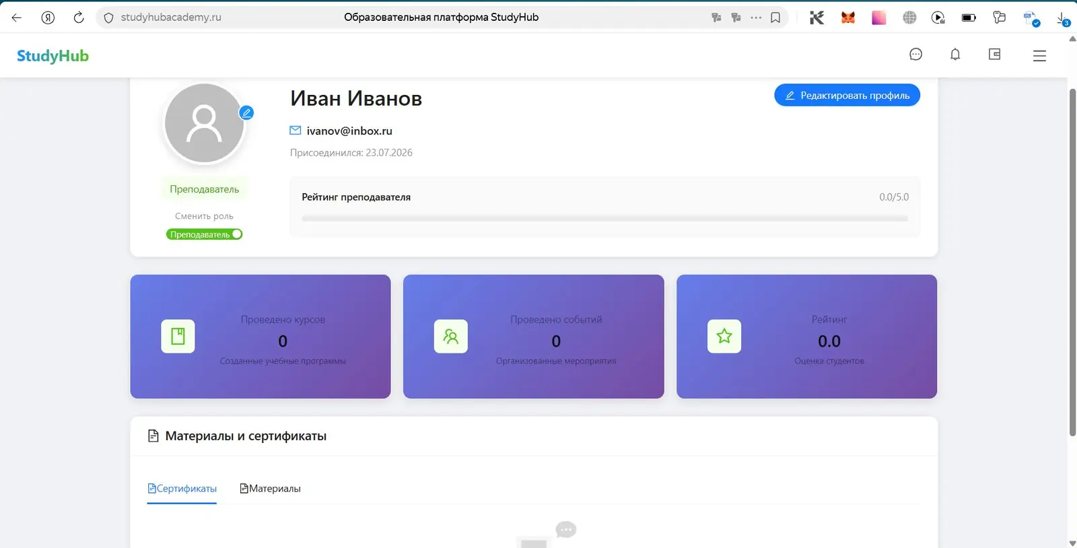Click the star icon in Рейтинг card
Screen dimensions: 1077x548
(724, 336)
